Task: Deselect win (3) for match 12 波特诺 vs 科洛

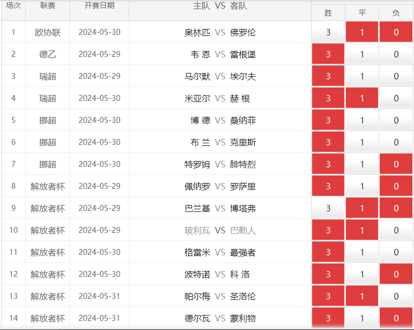Action: (x=328, y=274)
